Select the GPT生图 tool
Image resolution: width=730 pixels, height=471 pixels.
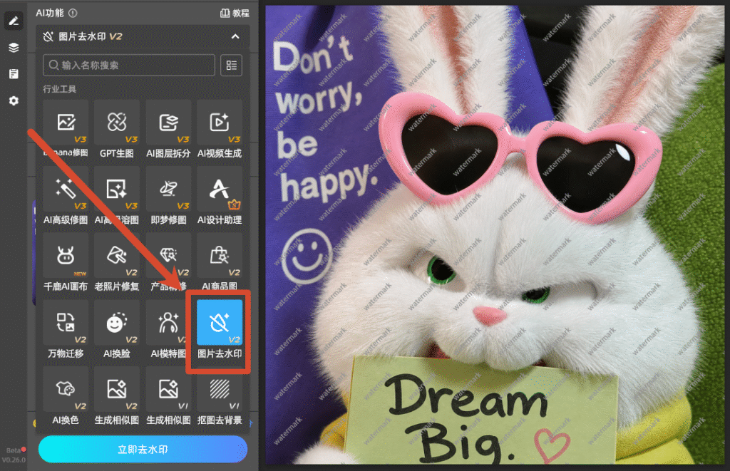click(x=116, y=129)
